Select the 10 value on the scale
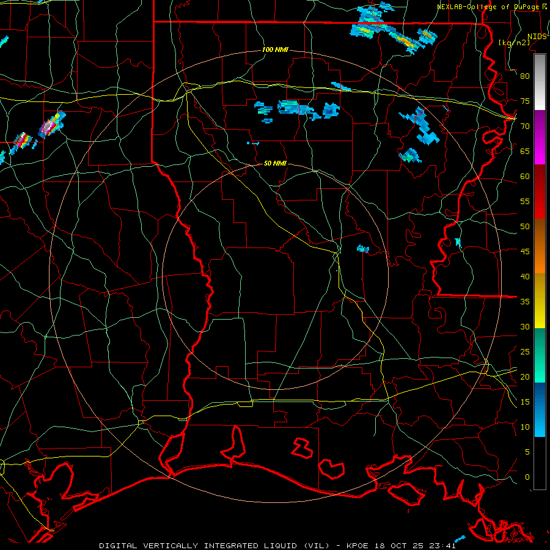The width and height of the screenshot is (550, 550). tap(525, 427)
